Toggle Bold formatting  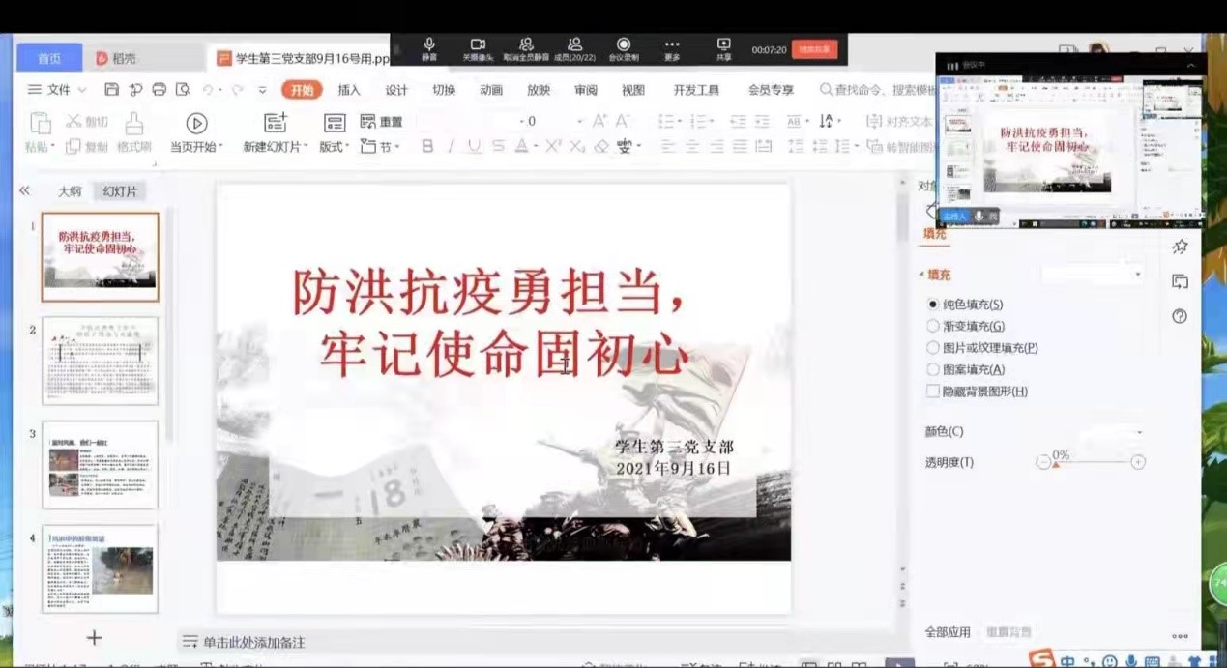click(427, 146)
